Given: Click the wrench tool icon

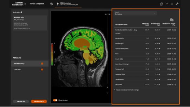Looking at the screenshot, I should 177,4.
